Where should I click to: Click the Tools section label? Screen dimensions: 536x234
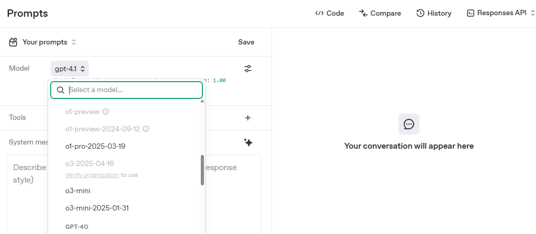pos(17,117)
